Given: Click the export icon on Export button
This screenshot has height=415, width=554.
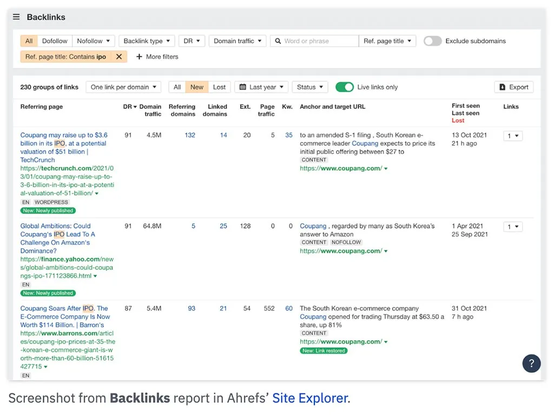Looking at the screenshot, I should click(501, 87).
